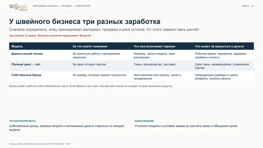263x148 pixels.
Task: Click the red note 'Три модели из видео'
Action: point(50,36)
